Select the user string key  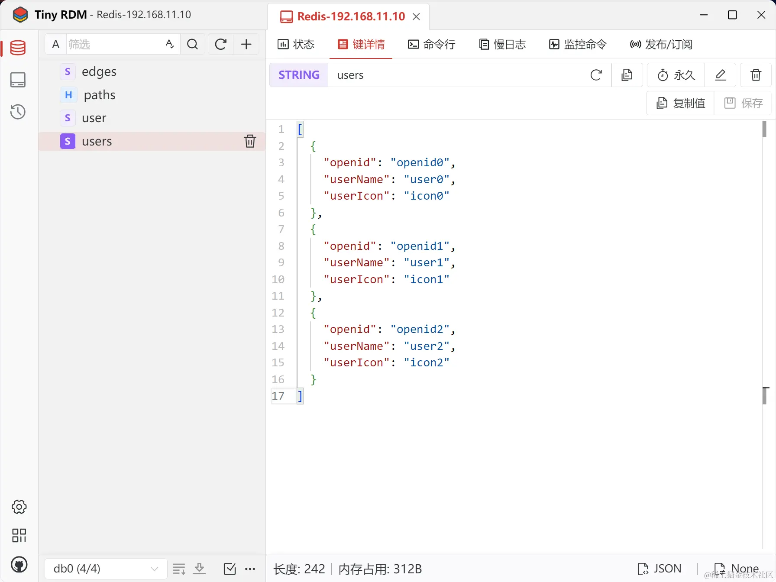click(x=152, y=118)
